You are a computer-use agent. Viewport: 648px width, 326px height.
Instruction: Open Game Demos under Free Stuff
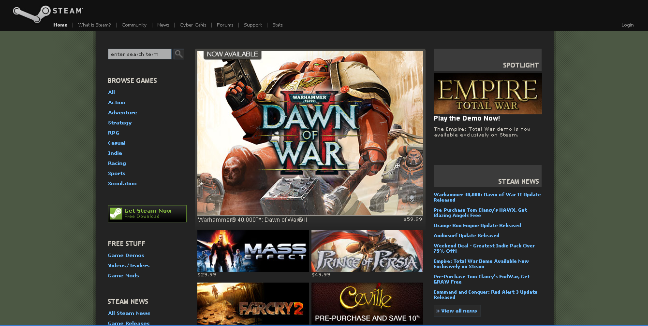point(126,255)
